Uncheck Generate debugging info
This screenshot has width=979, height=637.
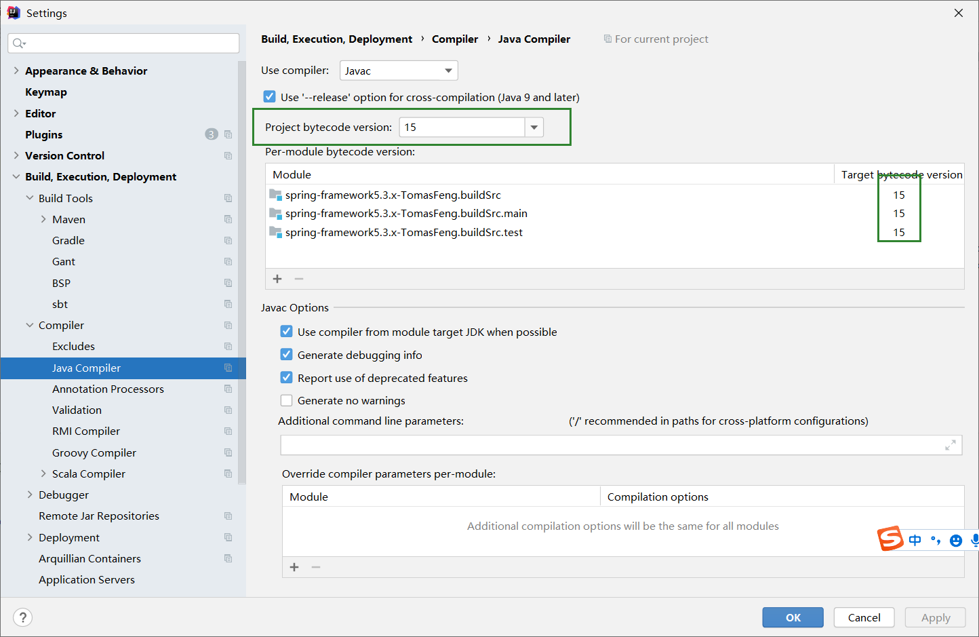click(x=287, y=355)
